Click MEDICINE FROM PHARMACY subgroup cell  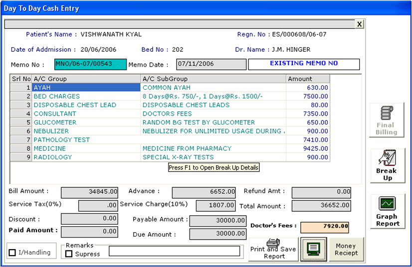click(x=213, y=148)
